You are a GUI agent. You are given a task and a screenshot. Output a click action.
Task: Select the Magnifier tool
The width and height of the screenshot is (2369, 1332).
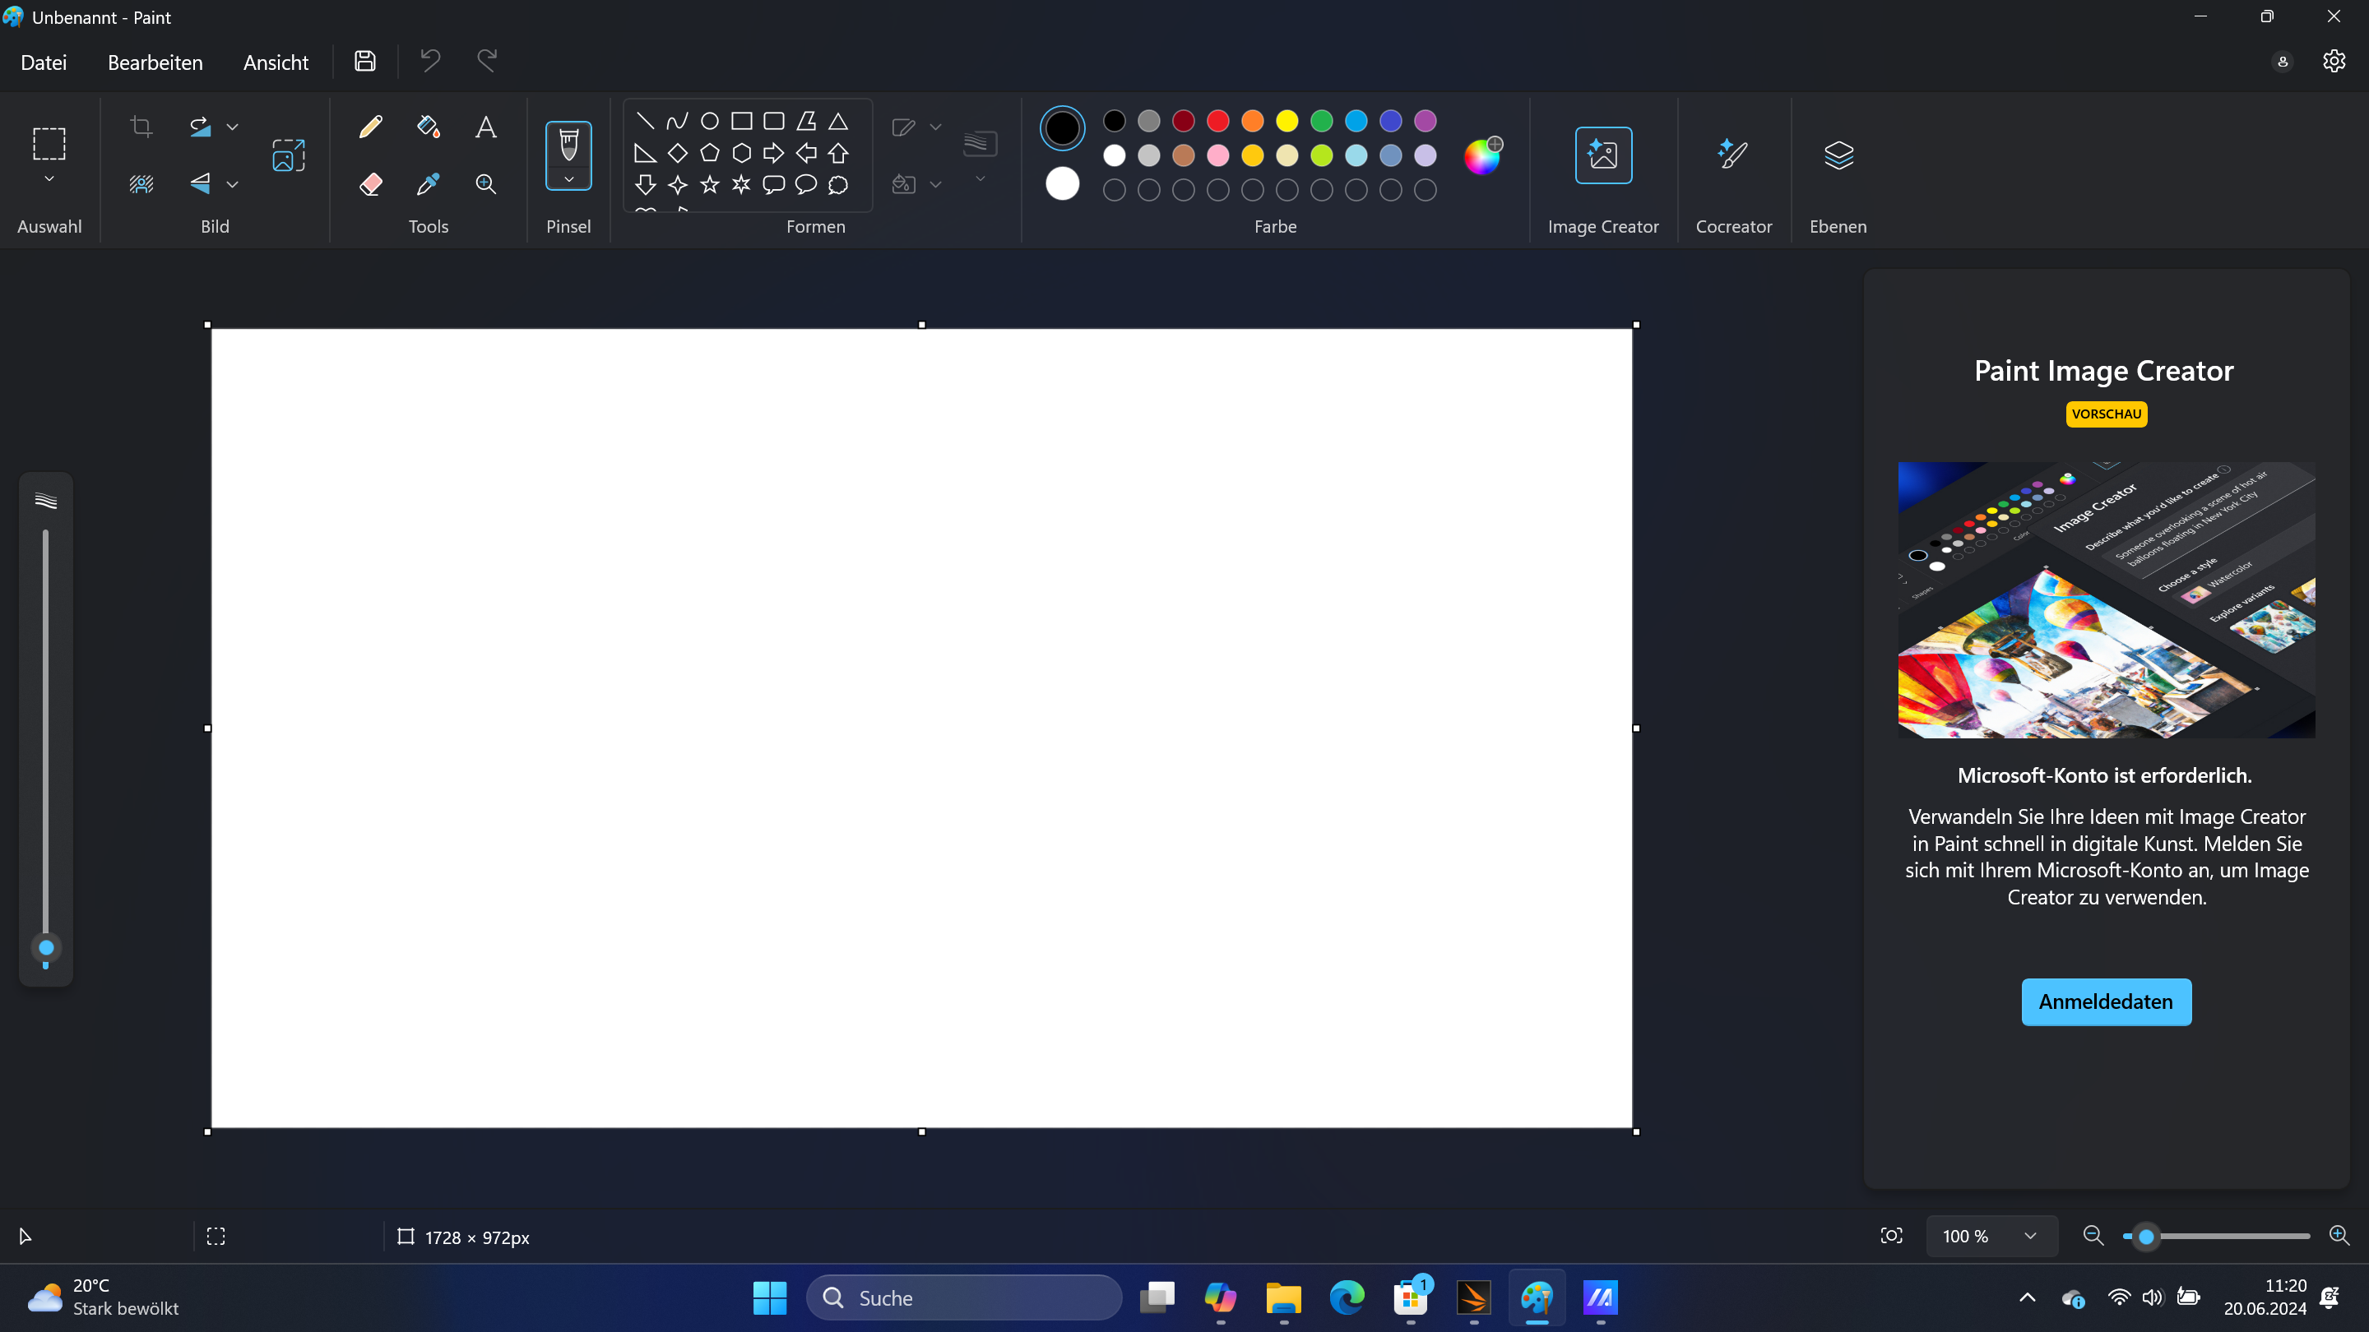click(x=485, y=184)
